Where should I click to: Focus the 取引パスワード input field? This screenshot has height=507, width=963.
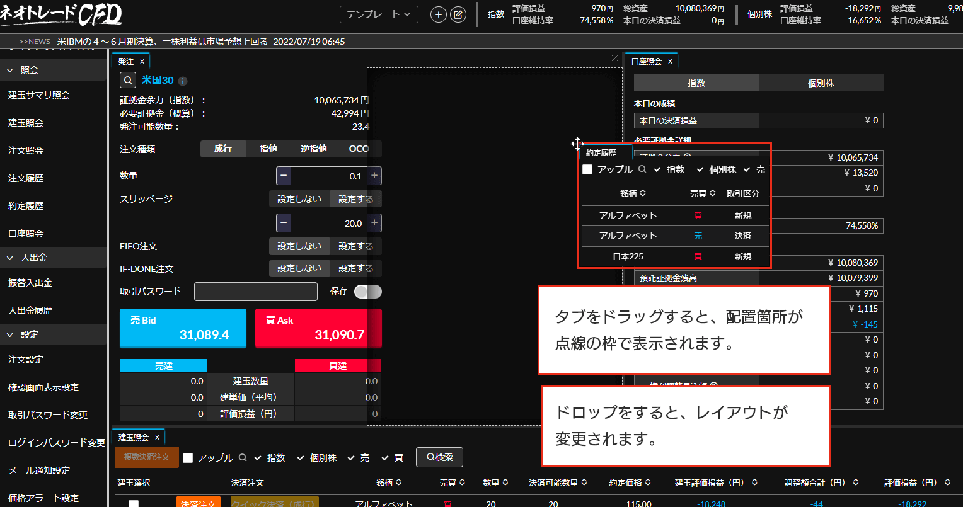256,292
